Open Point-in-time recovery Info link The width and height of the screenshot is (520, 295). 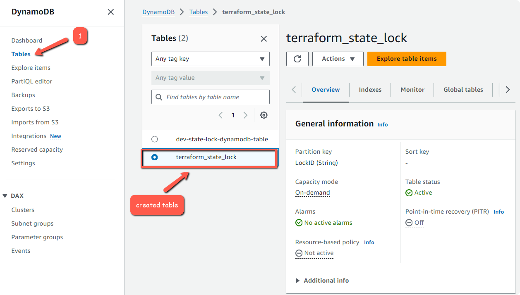(x=498, y=212)
